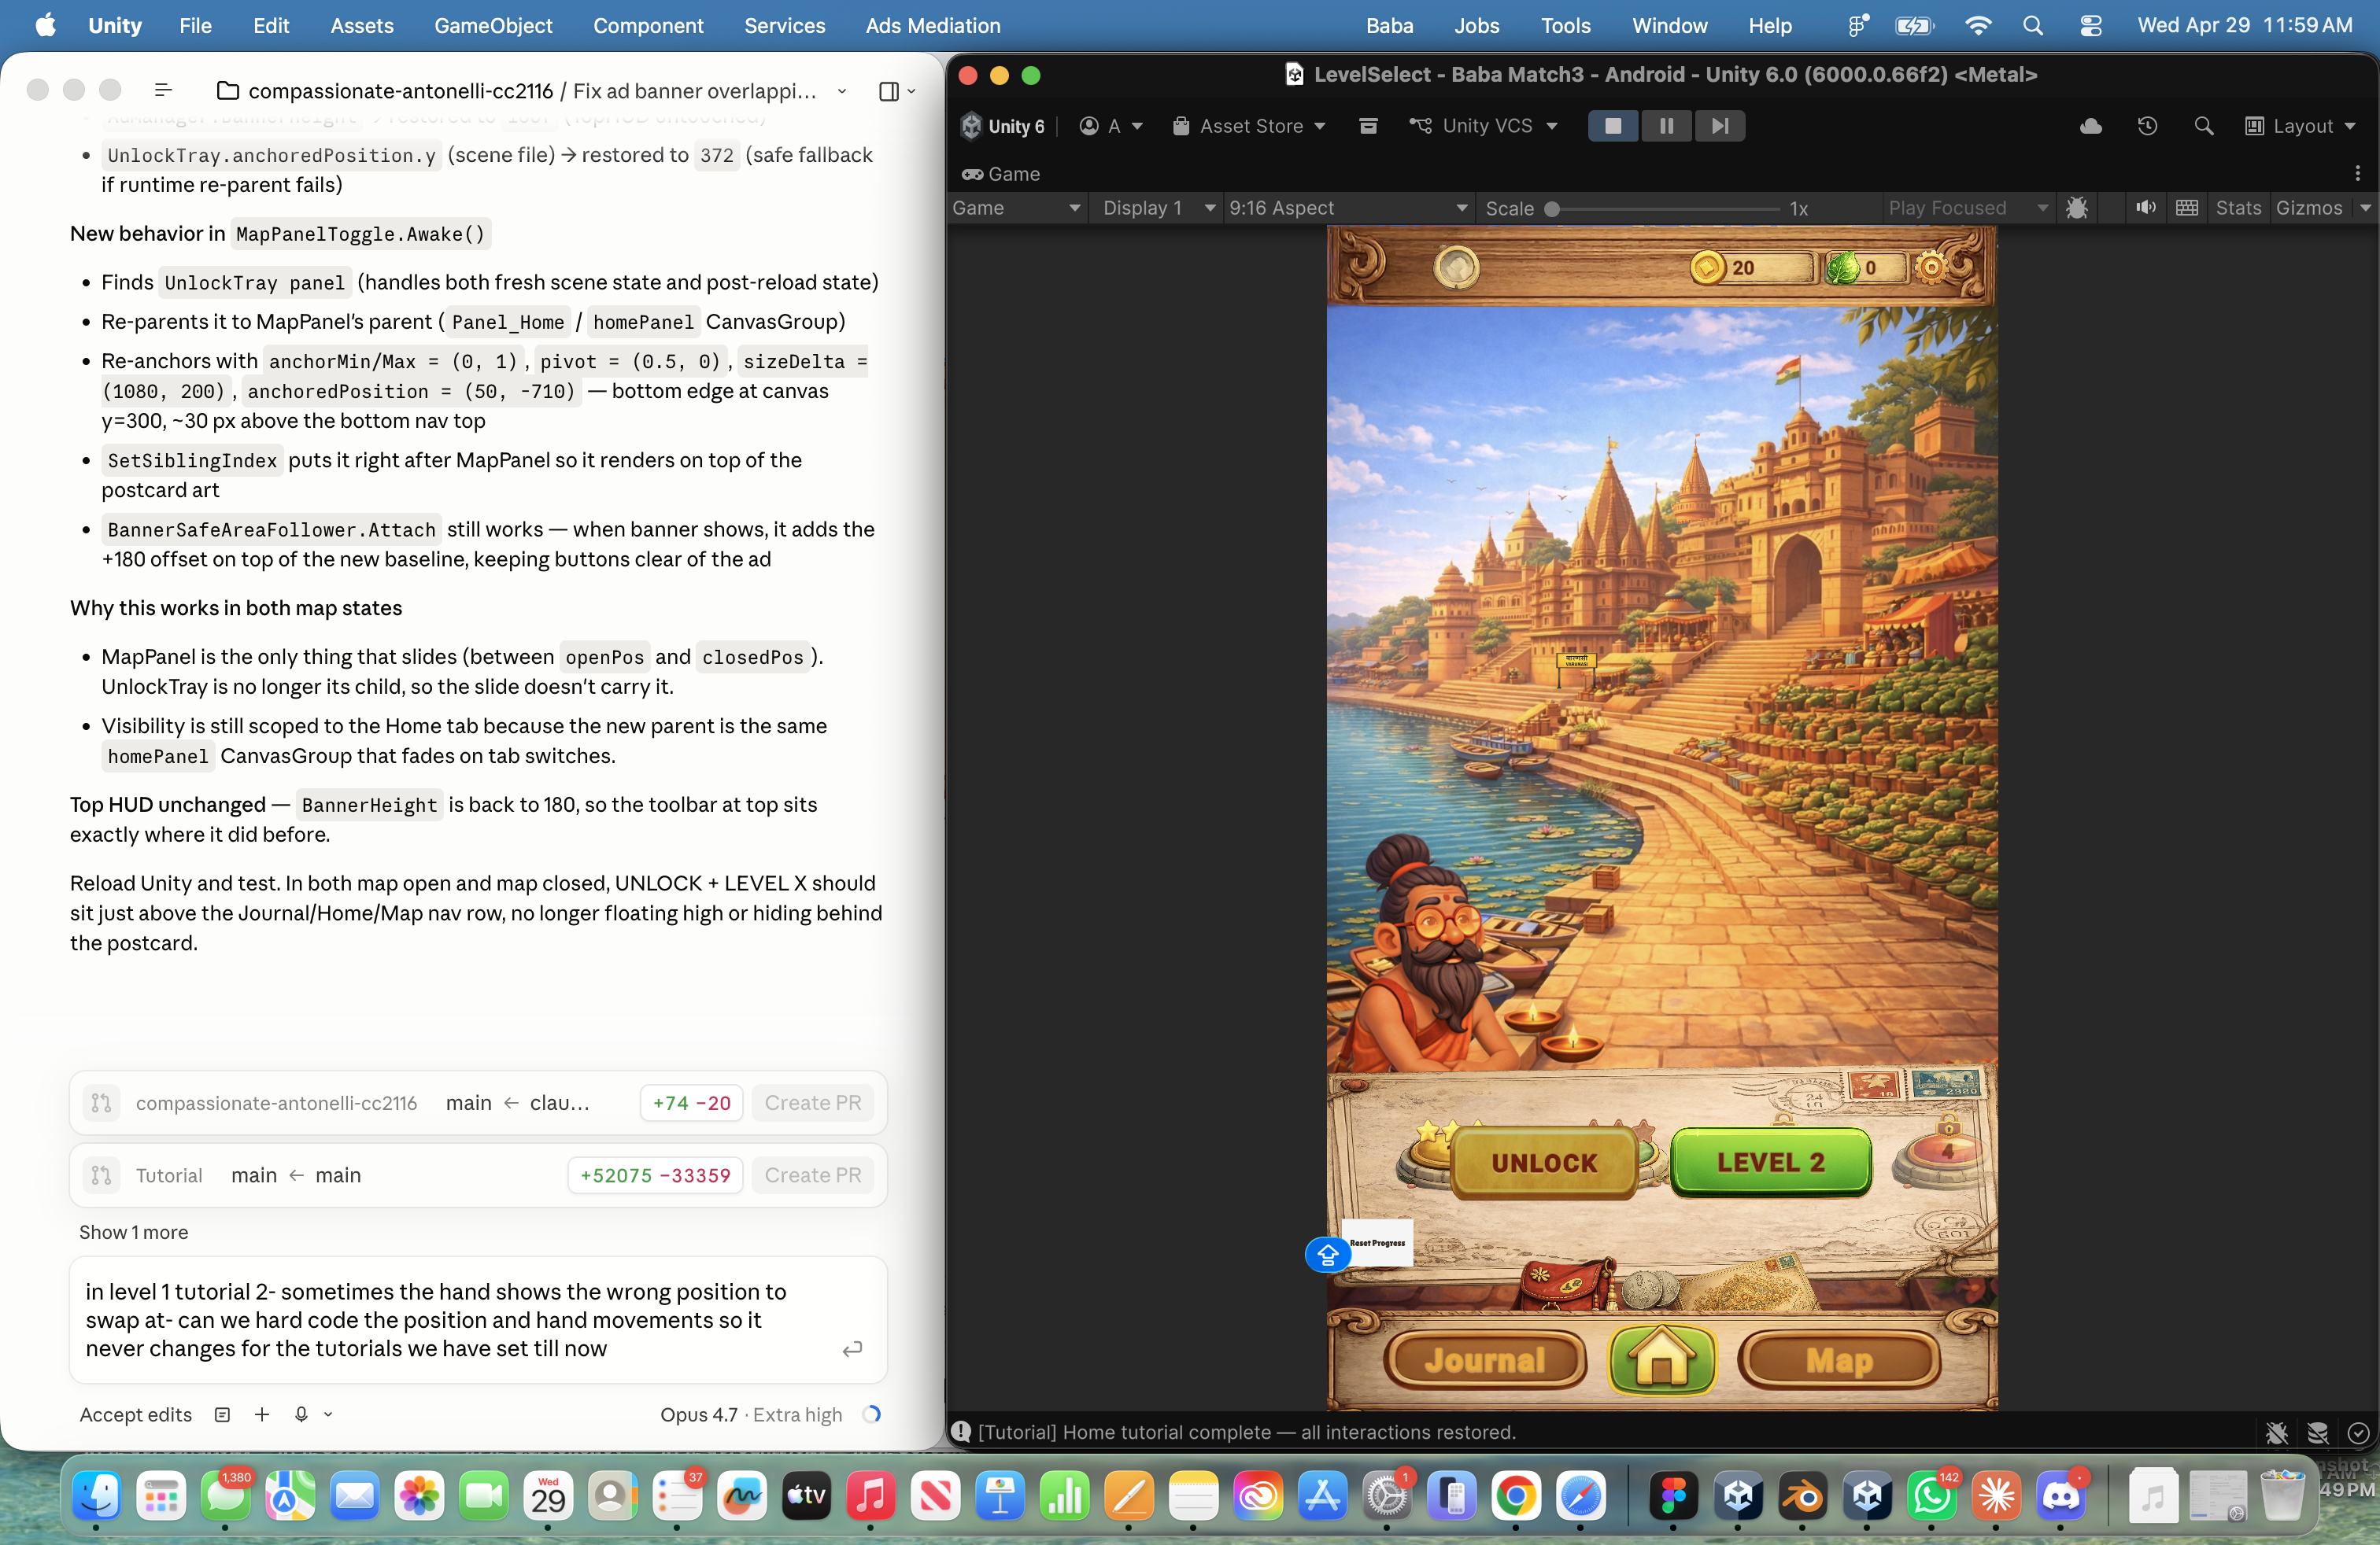
Task: Open Unity Cloud via the cloud icon
Action: pos(2090,126)
